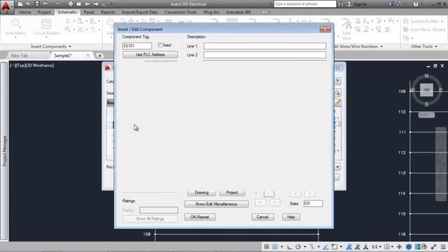The image size is (448, 252).
Task: Click the TOP face of the ViewCube
Action: pos(426,90)
